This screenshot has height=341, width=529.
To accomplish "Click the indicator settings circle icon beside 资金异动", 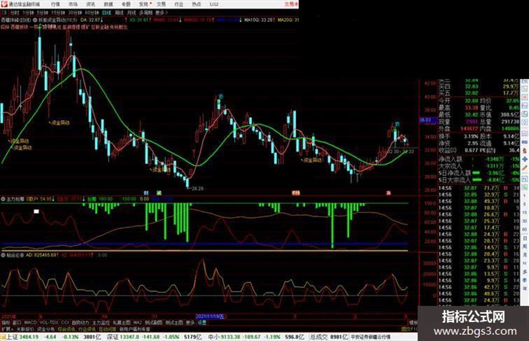I will click(x=35, y=20).
